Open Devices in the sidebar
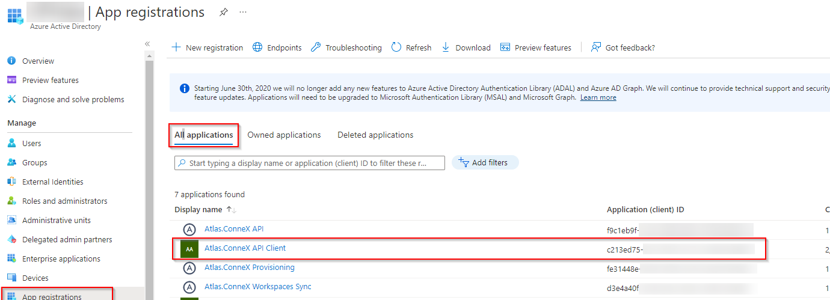Viewport: 830px width, 300px height. [x=35, y=278]
